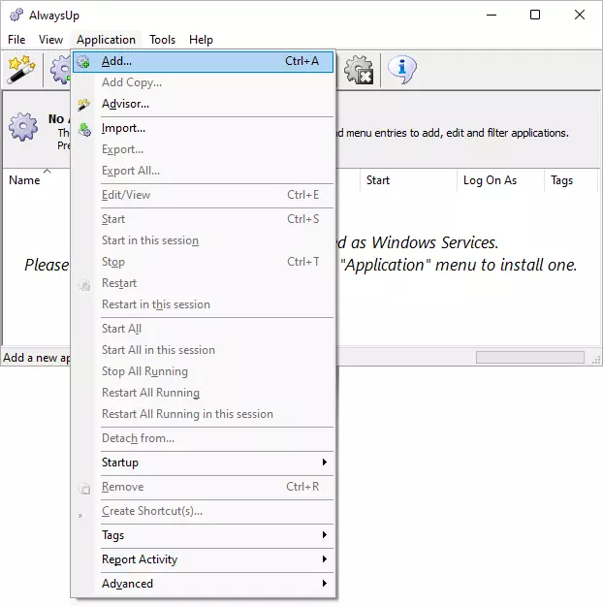603x606 pixels.
Task: Click the Add menu item's gear icon
Action: coord(83,61)
